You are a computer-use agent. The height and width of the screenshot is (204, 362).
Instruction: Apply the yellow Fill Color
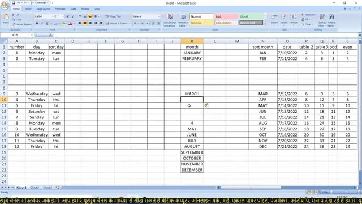(63, 24)
